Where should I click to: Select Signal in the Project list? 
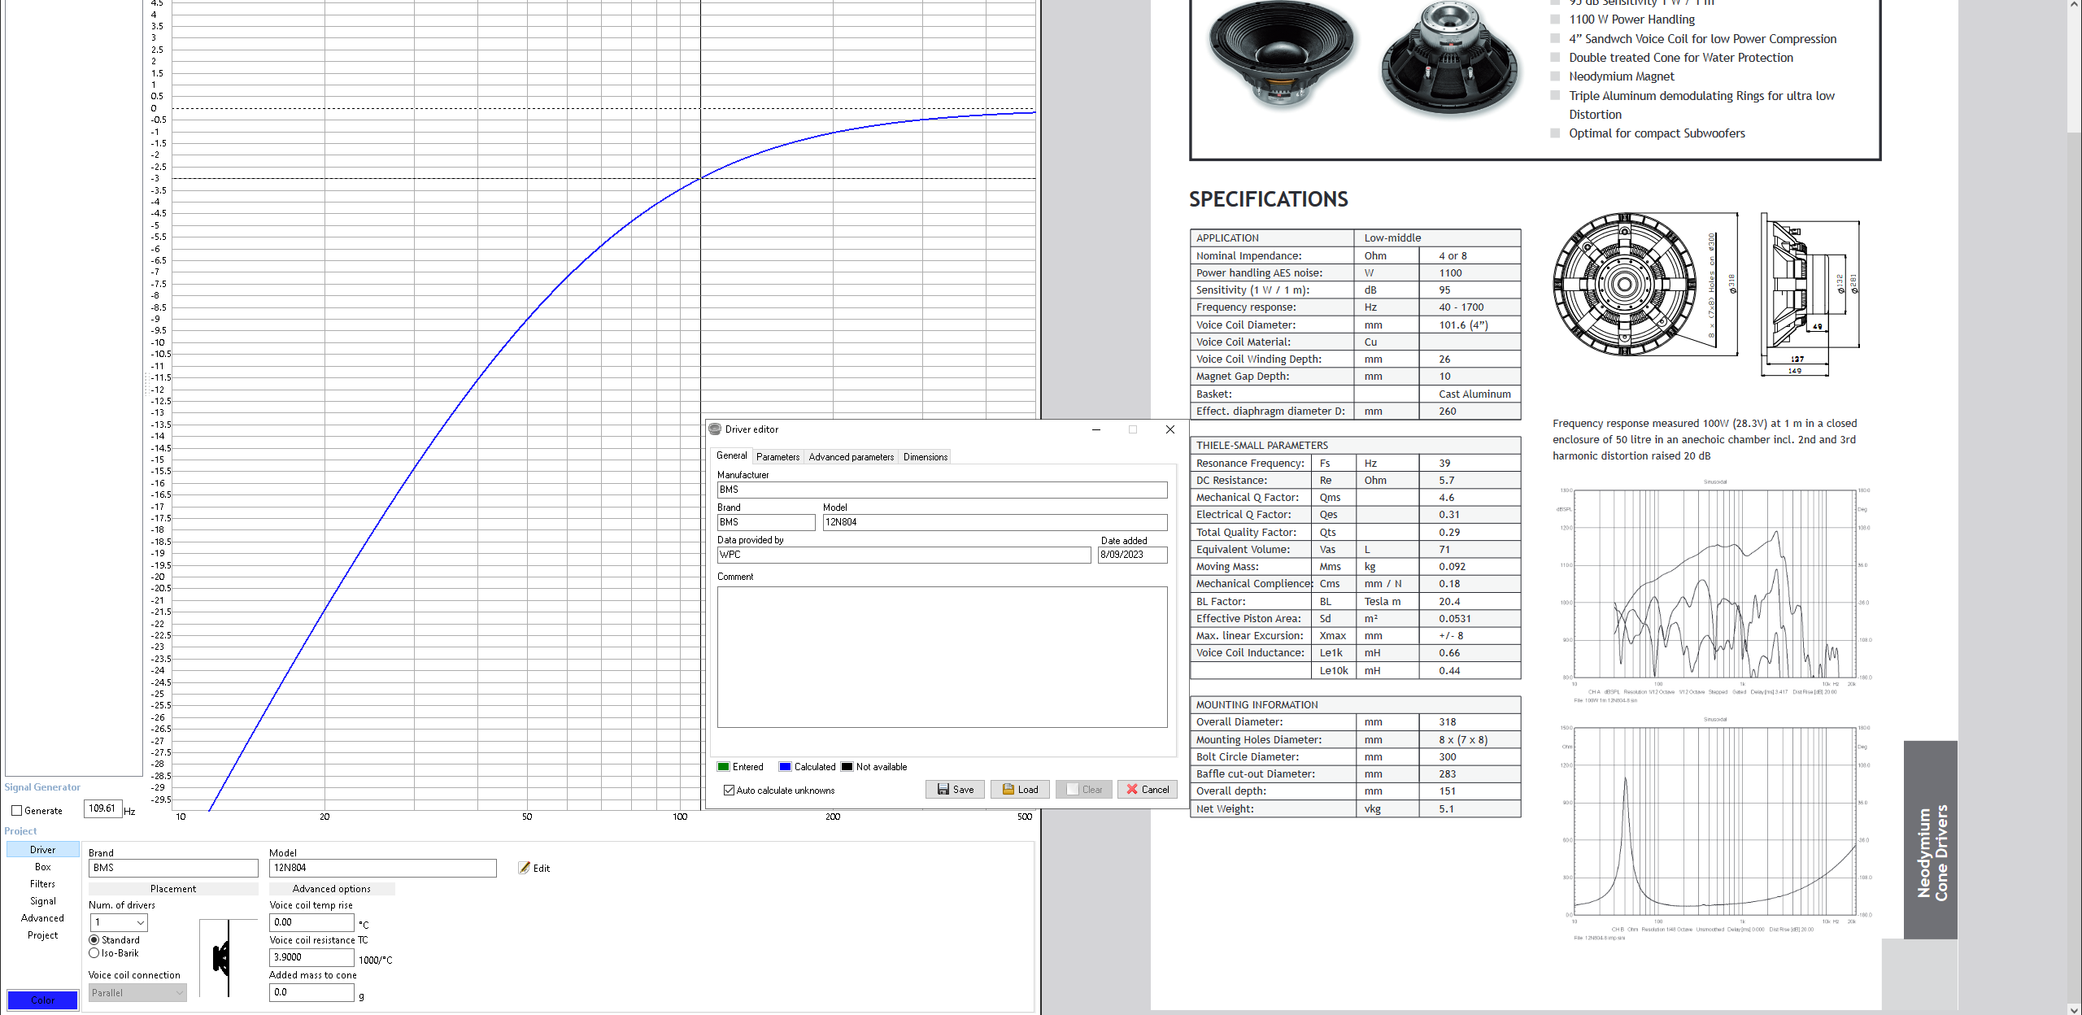click(x=43, y=901)
